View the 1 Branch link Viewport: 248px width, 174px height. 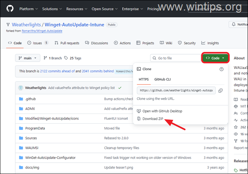(x=53, y=58)
